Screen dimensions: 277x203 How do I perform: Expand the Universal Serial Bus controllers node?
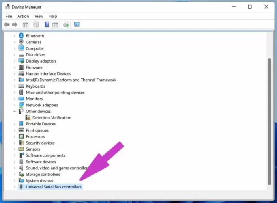[15, 187]
